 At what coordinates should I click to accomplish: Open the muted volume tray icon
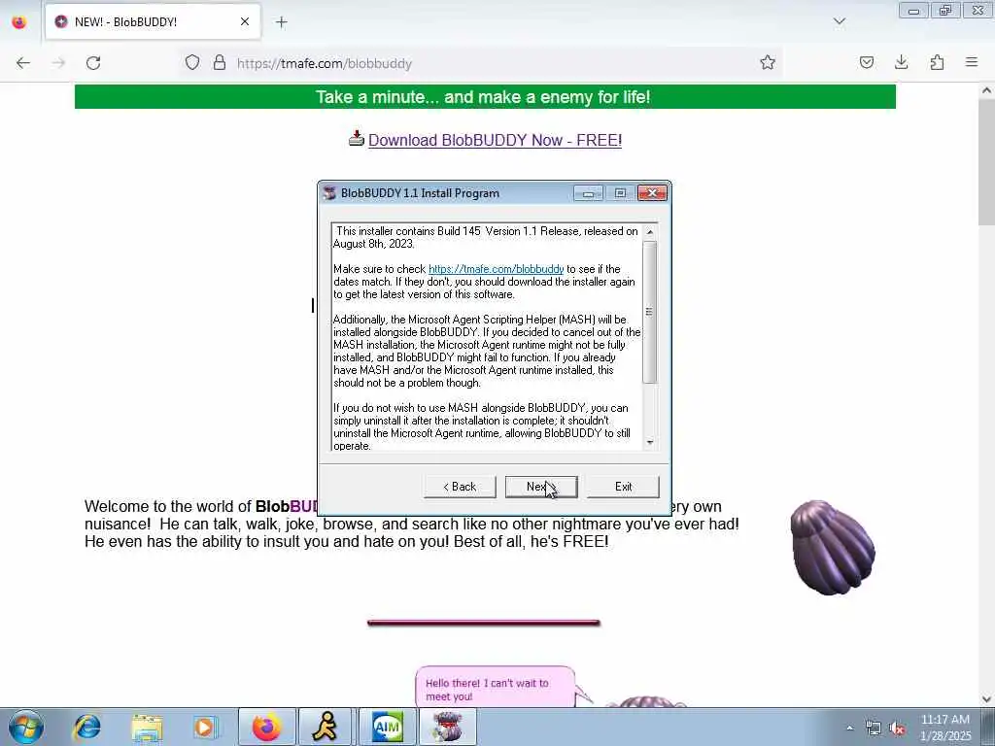897,729
